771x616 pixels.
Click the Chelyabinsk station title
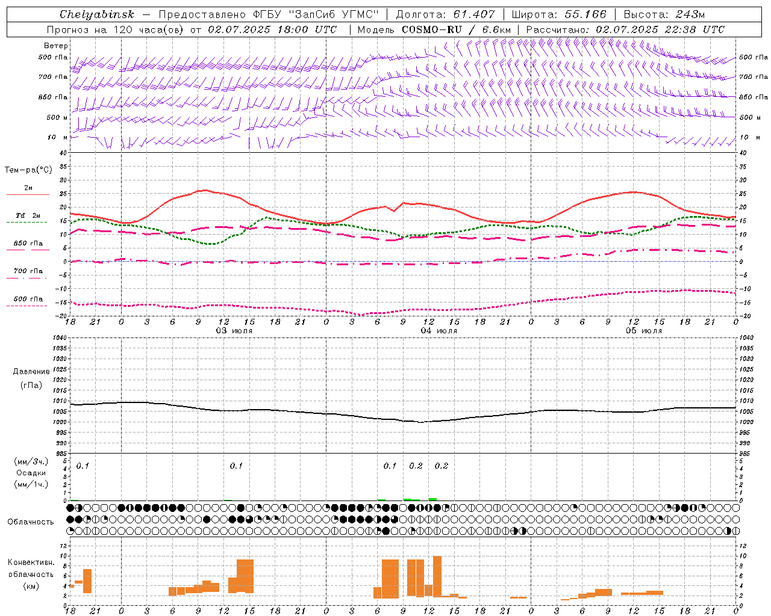point(97,14)
